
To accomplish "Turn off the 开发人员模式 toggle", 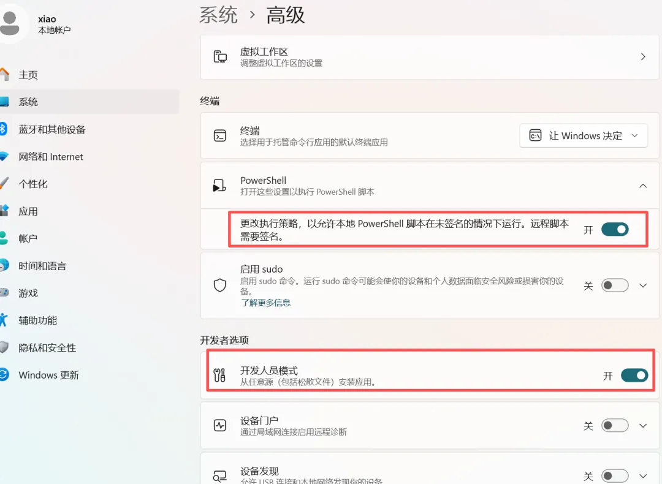I will tap(634, 375).
